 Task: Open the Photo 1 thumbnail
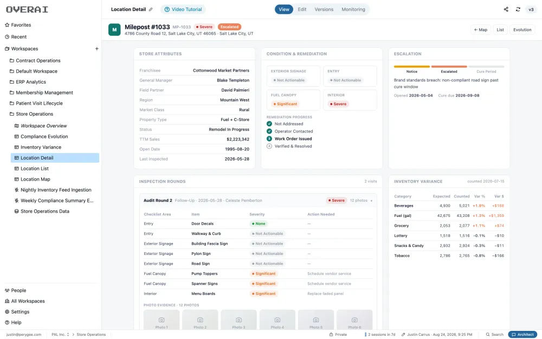tap(162, 320)
